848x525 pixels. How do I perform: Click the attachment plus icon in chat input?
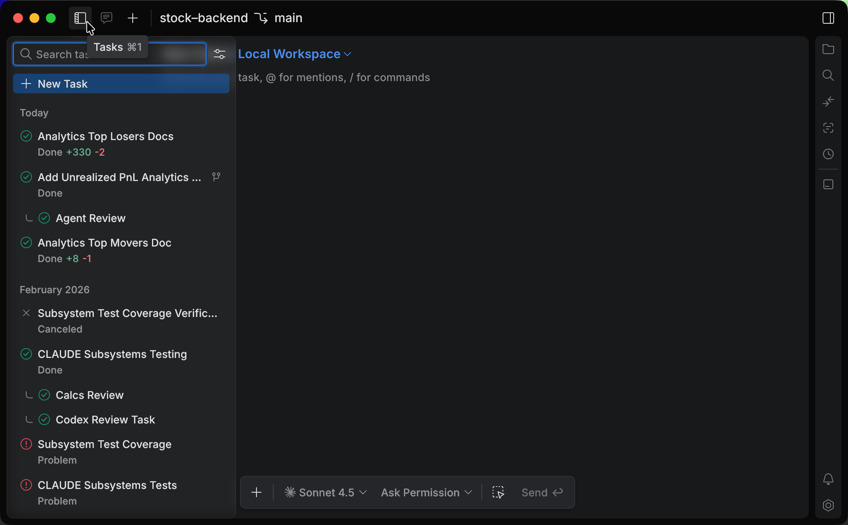pyautogui.click(x=256, y=492)
